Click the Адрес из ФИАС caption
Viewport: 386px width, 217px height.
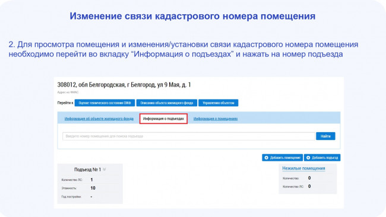(68, 92)
